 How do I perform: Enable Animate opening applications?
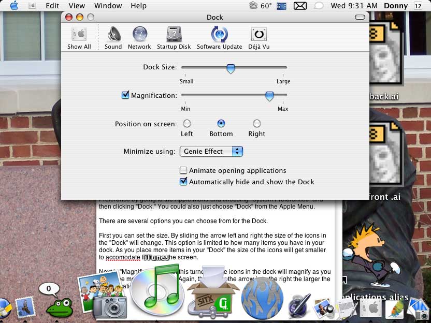click(x=183, y=170)
